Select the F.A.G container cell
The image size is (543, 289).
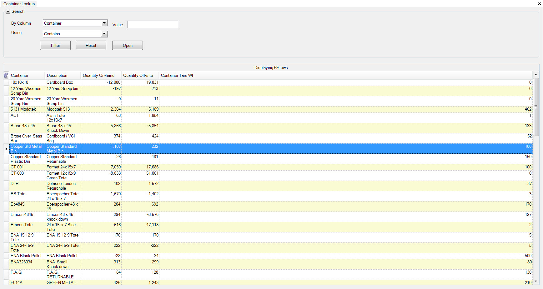coord(27,275)
